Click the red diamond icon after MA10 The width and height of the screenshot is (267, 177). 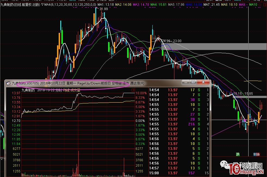pos(260,5)
